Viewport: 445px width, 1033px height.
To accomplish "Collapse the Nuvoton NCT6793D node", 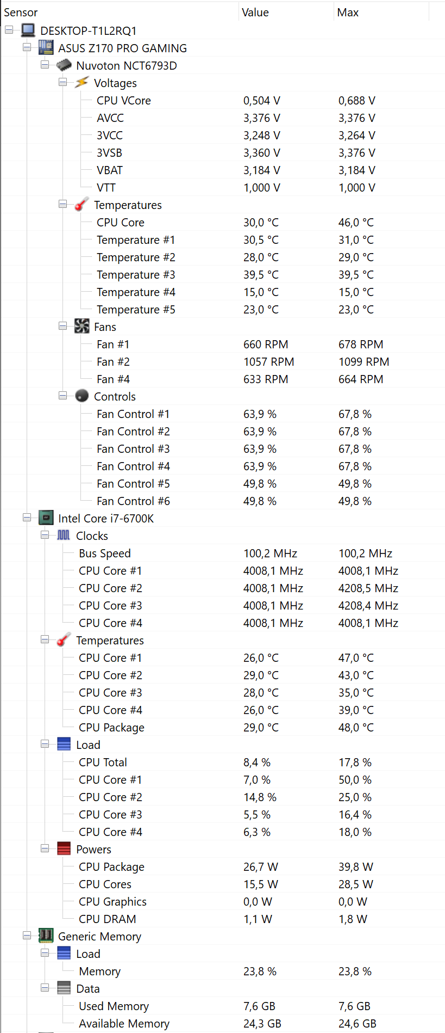I will click(x=45, y=65).
